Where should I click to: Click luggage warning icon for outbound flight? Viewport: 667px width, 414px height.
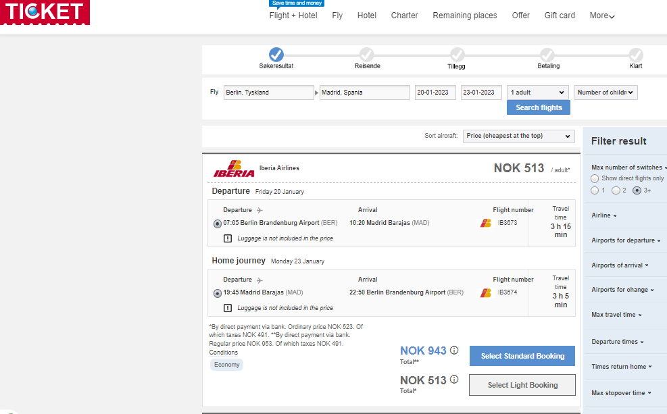click(228, 238)
